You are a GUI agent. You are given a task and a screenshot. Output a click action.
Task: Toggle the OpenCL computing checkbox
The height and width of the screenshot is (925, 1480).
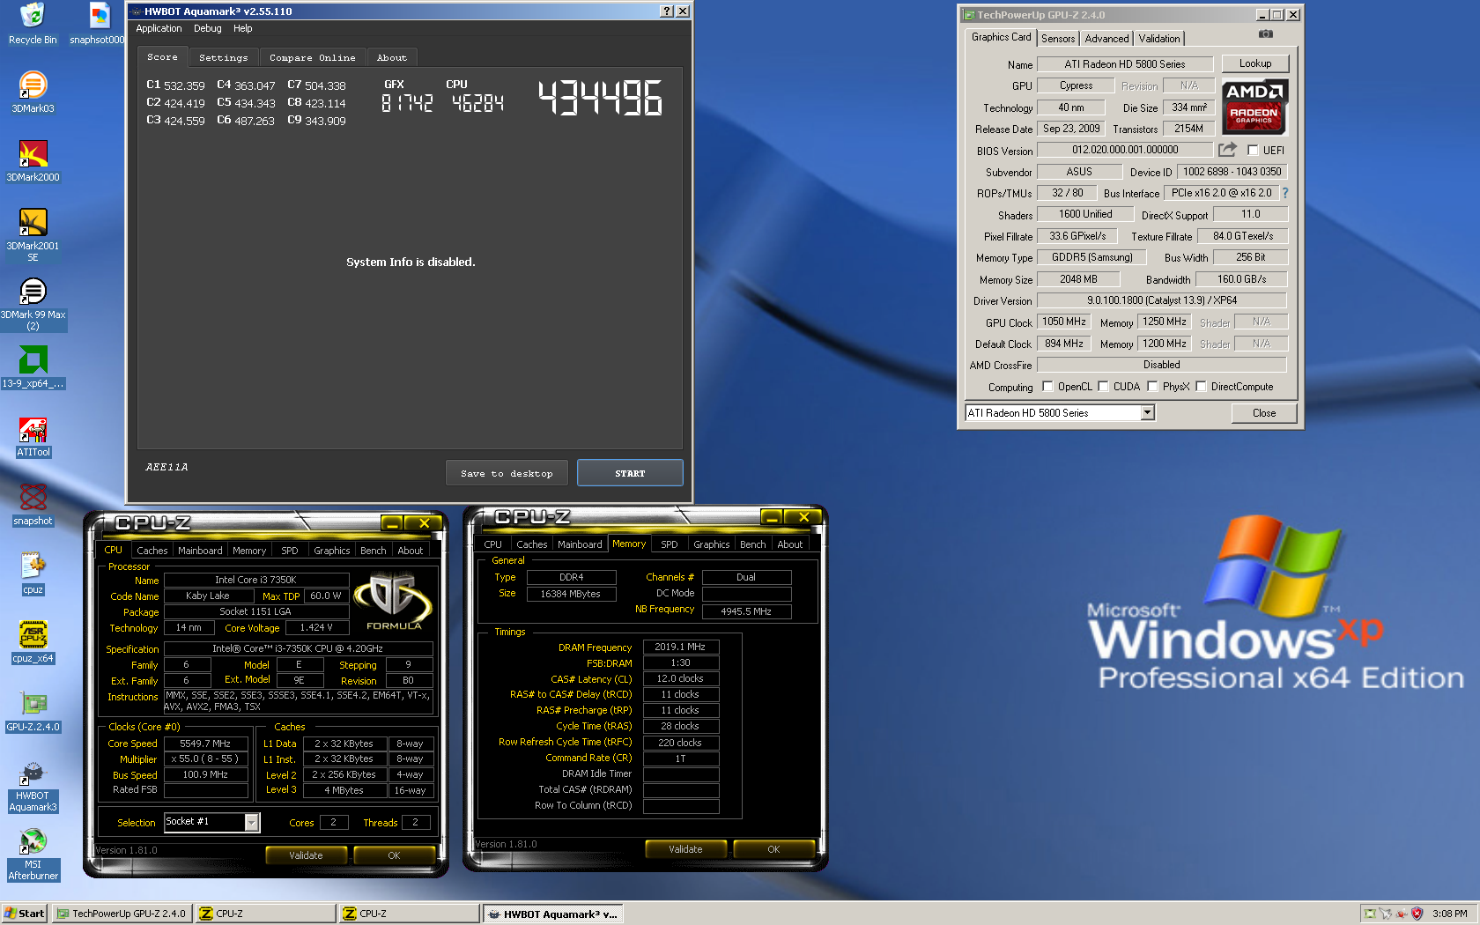click(1047, 386)
